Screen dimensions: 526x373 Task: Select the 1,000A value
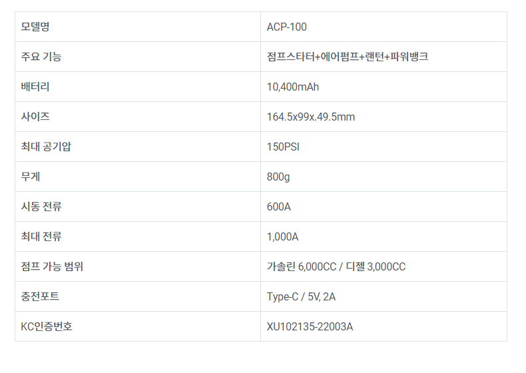pyautogui.click(x=282, y=236)
